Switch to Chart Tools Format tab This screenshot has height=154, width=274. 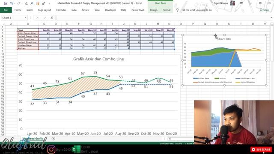(x=167, y=10)
